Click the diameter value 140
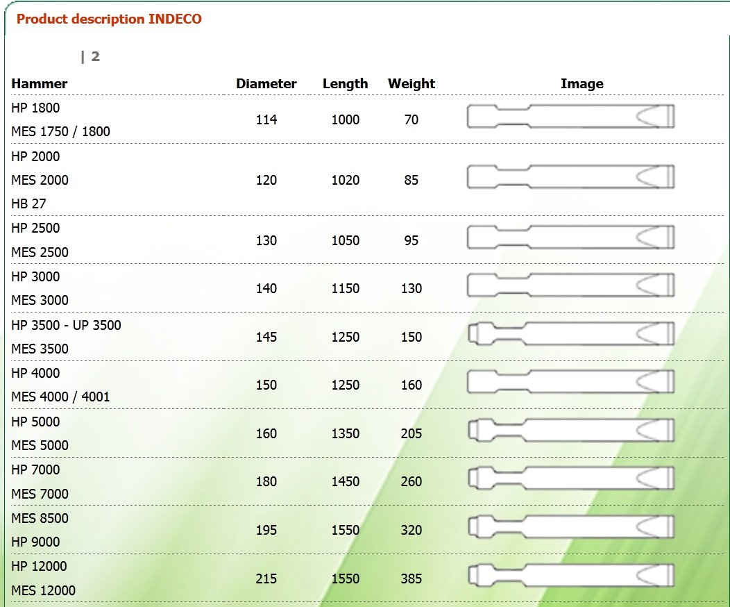 coord(266,288)
